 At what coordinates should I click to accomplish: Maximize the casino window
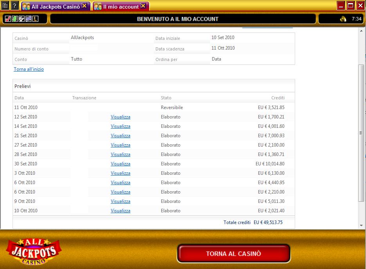(x=351, y=5)
